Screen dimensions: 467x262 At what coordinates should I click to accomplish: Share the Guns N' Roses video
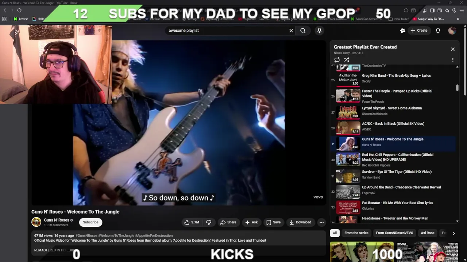[x=228, y=222]
